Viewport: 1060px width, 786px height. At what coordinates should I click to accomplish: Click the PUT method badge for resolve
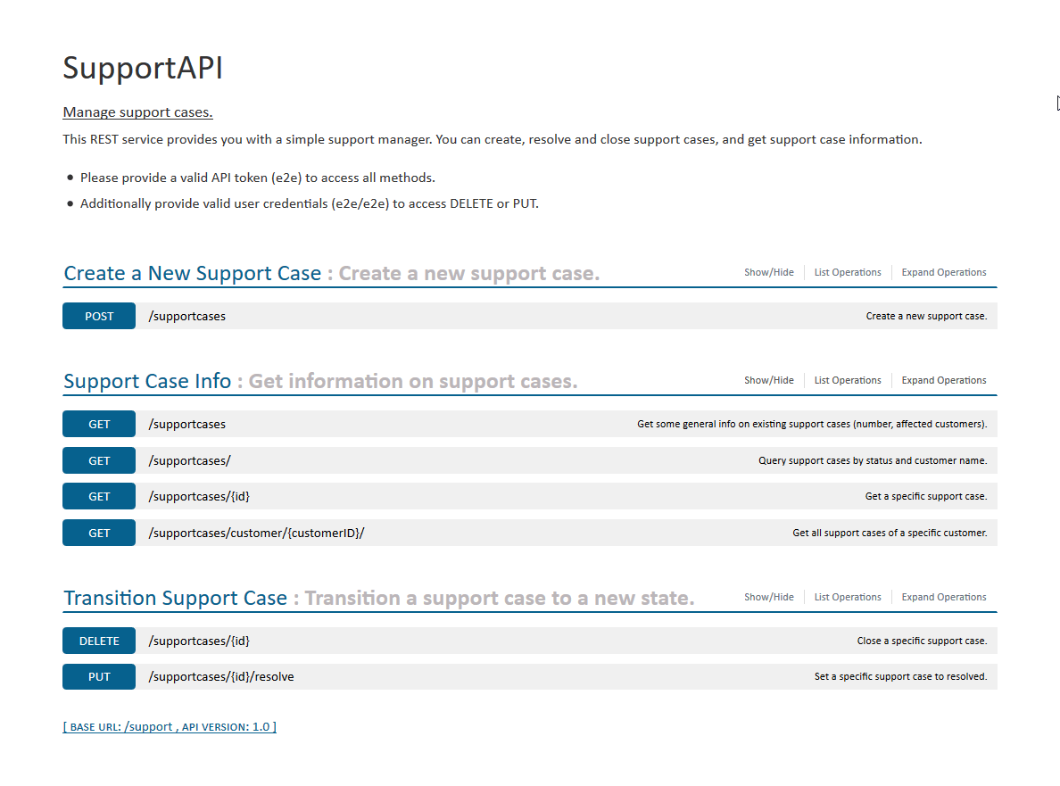click(x=99, y=677)
